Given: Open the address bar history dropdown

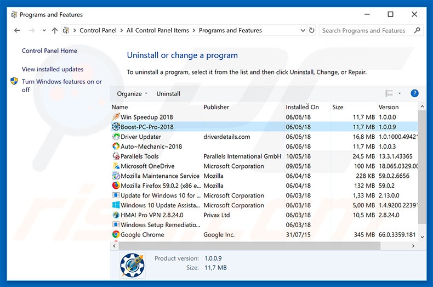Looking at the screenshot, I should [303, 30].
